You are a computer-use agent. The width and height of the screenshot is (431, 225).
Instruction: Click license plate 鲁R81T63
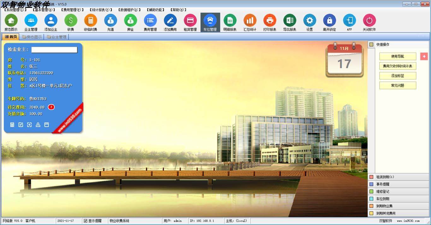tap(38, 99)
